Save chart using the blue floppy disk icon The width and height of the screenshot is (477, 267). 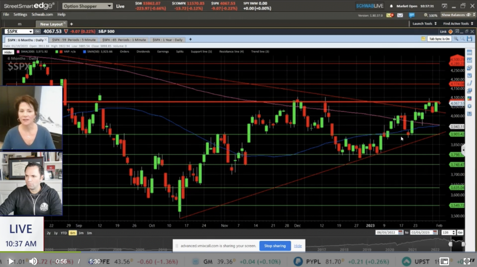[x=470, y=39]
